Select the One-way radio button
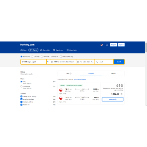This screenshot has width=147, height=147. tap(32, 57)
